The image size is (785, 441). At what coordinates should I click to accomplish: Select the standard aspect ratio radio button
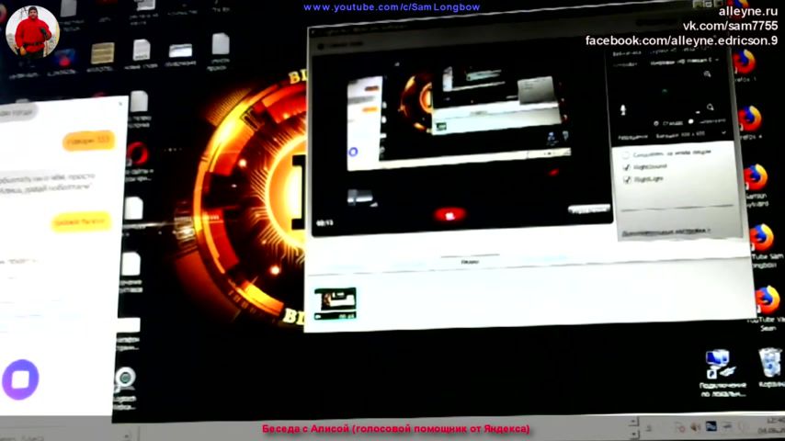(656, 122)
